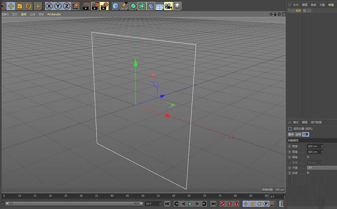
Task: Step back one frame
Action: 184,203
